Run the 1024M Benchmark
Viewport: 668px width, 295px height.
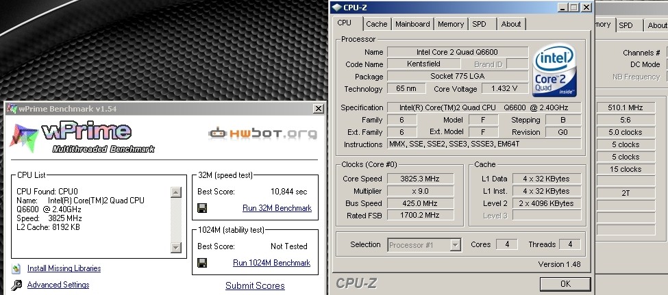(x=271, y=263)
